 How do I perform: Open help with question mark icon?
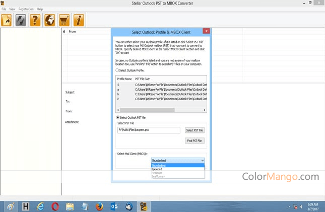point(35,20)
